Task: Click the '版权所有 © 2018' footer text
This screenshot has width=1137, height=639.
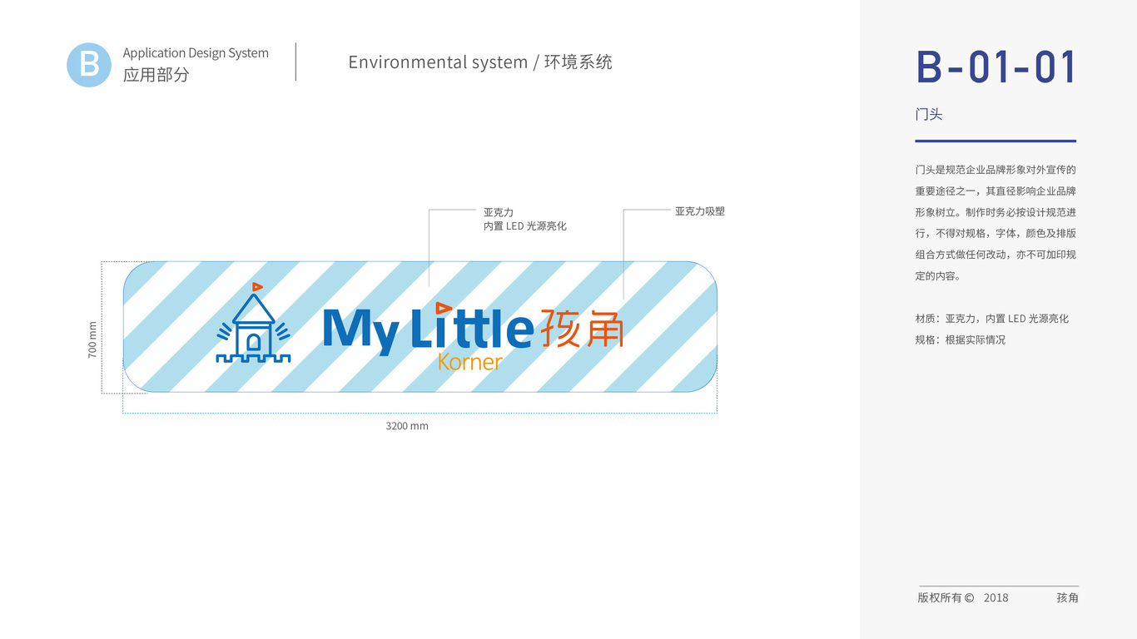Action: pyautogui.click(x=963, y=597)
